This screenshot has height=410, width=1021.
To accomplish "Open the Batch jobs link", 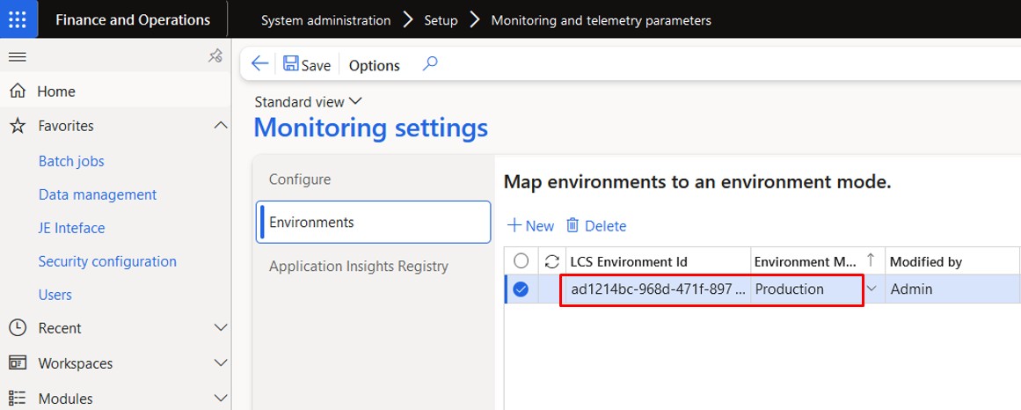I will (x=71, y=162).
